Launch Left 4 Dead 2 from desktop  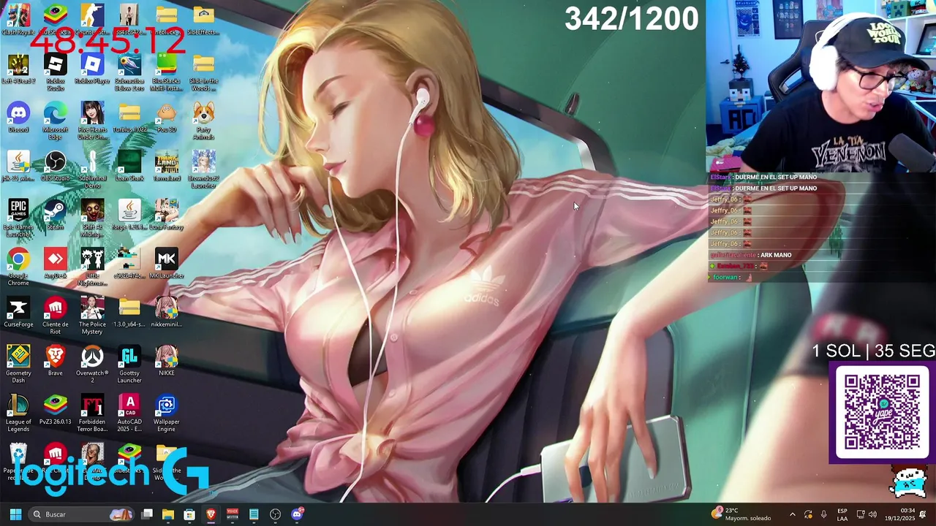coord(18,68)
